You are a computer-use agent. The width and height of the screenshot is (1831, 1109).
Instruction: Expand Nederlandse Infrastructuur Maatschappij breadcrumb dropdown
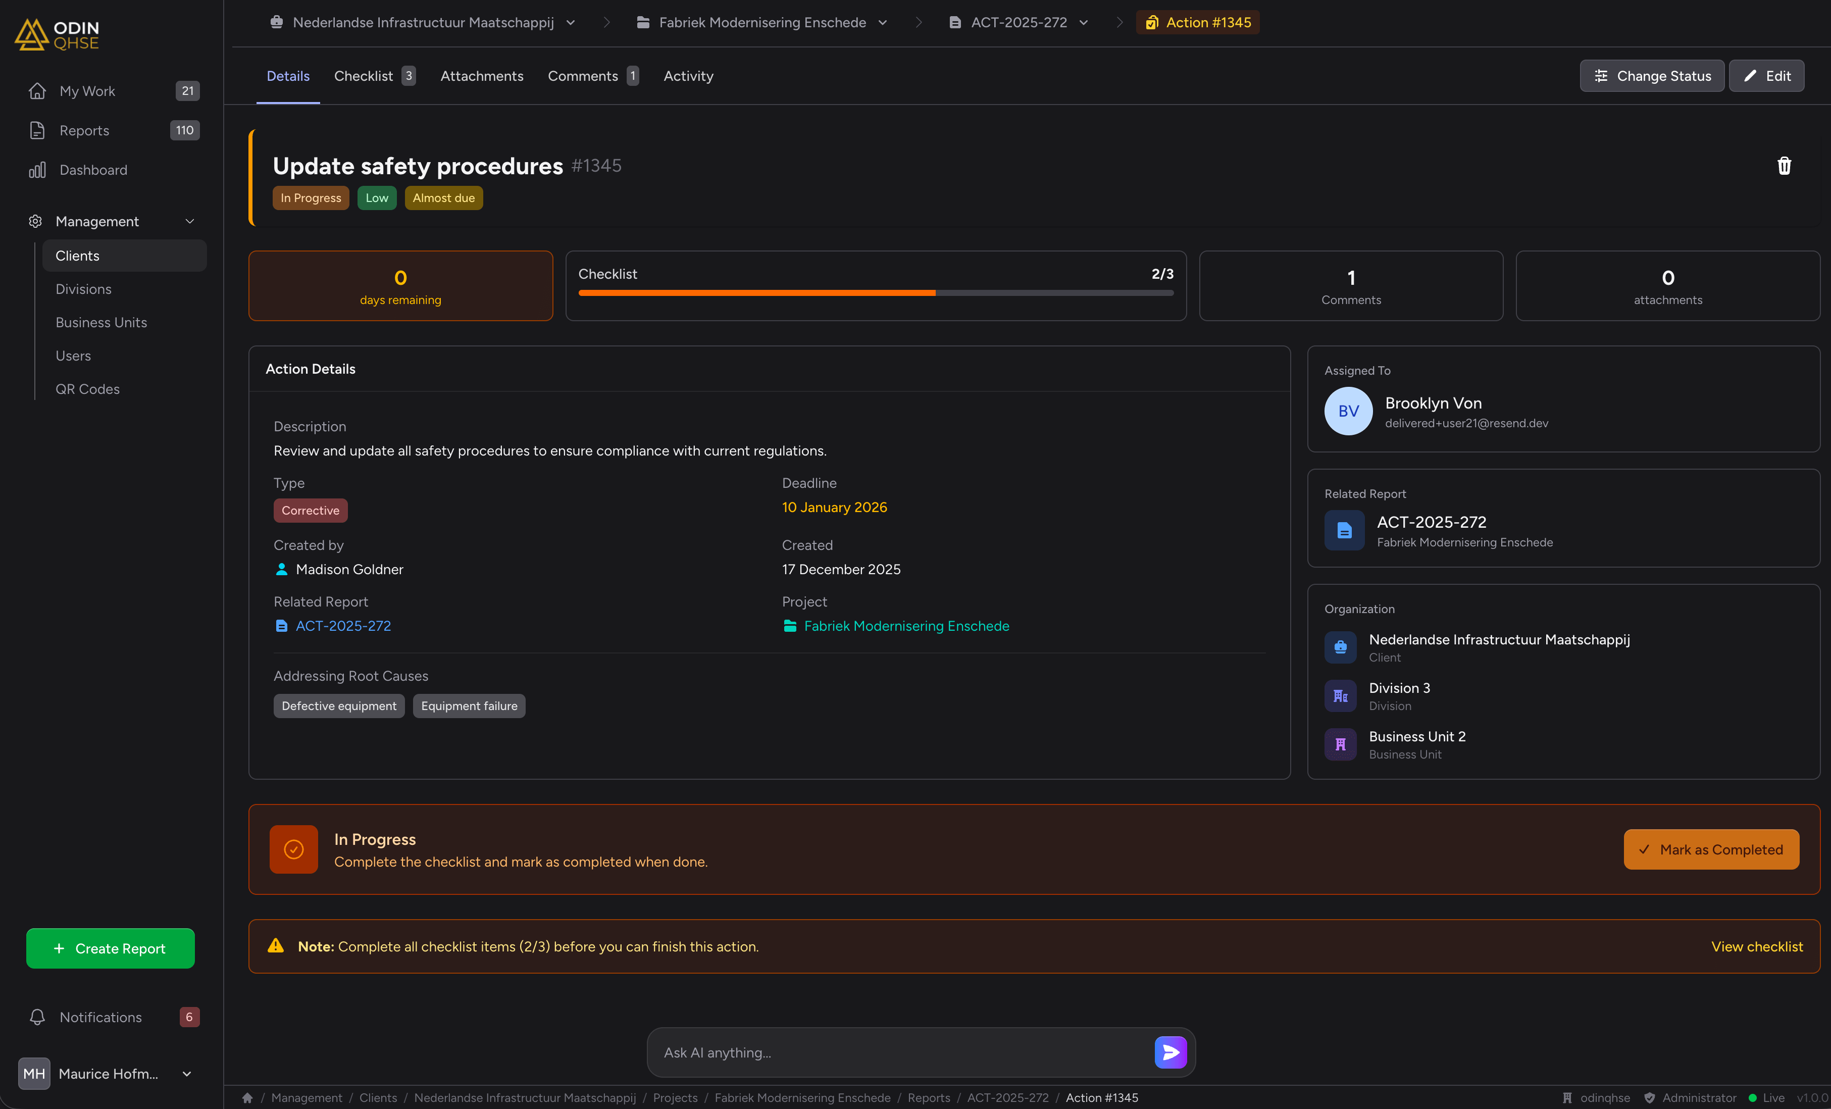pos(571,22)
